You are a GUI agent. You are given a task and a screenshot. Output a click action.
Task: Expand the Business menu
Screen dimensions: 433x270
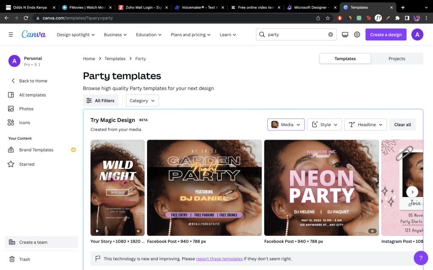click(x=115, y=35)
